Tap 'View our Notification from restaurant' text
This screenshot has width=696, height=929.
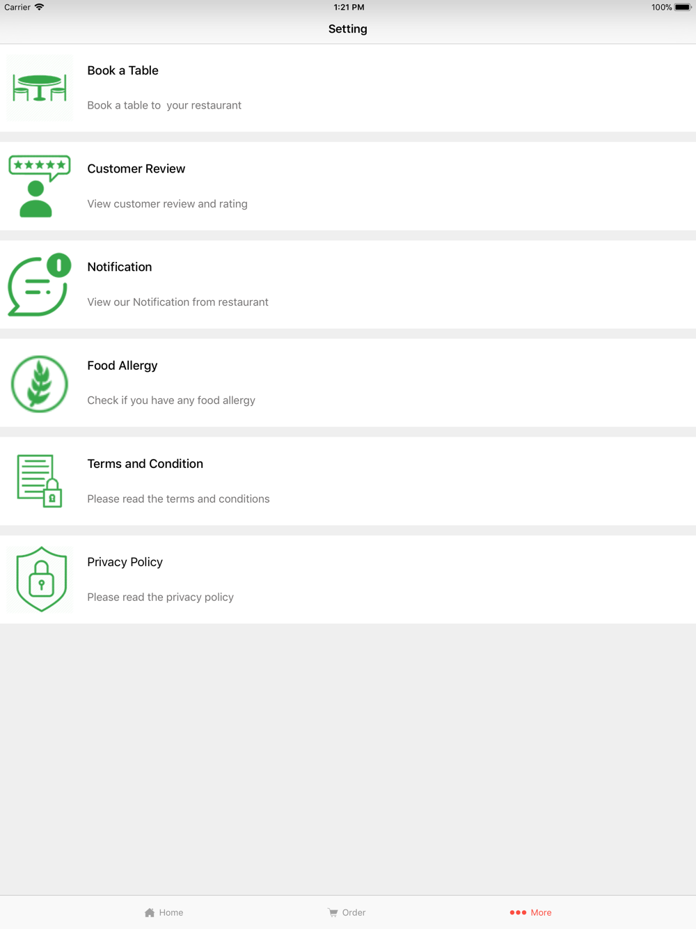pyautogui.click(x=177, y=302)
